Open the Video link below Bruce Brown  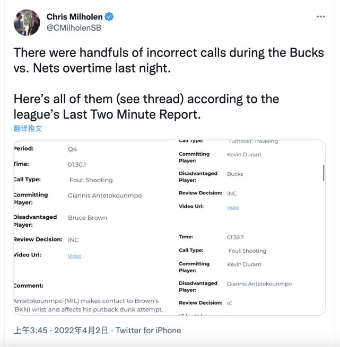tap(75, 256)
